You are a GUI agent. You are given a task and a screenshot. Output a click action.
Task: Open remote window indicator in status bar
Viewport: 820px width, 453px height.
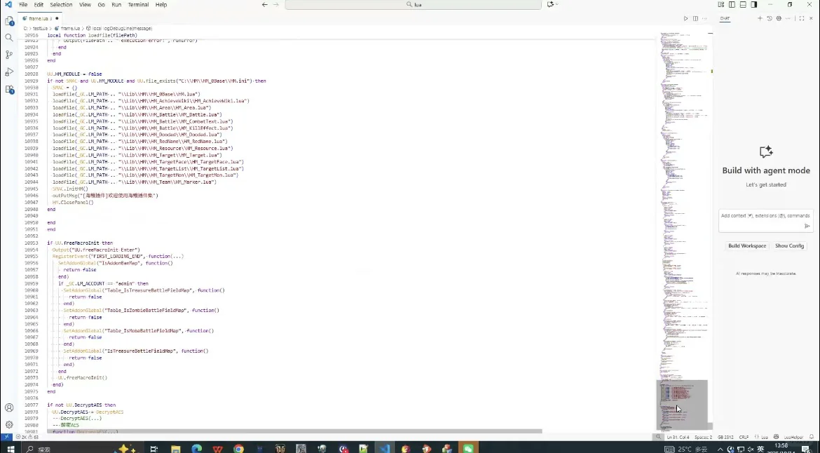(6, 437)
